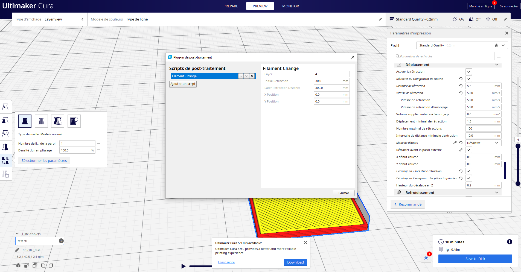Select the Mirror tool in left toolbar
The height and width of the screenshot is (272, 521).
tap(5, 147)
